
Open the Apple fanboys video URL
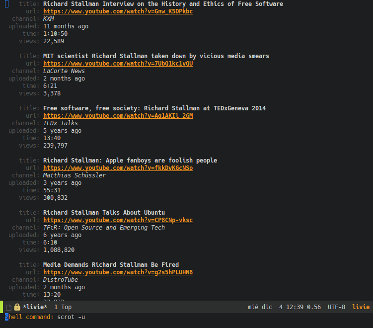tap(118, 168)
